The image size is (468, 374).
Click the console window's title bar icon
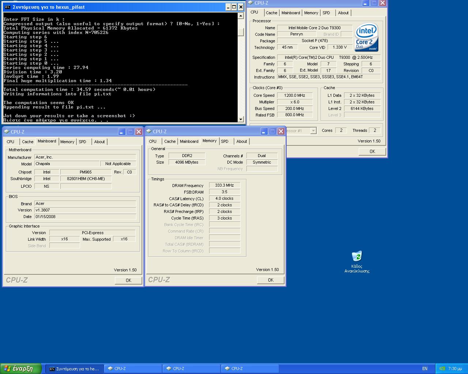[x=7, y=7]
